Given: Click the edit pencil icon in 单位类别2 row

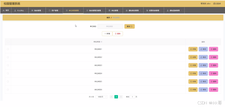Looking at the screenshot, I should (x=201, y=57).
